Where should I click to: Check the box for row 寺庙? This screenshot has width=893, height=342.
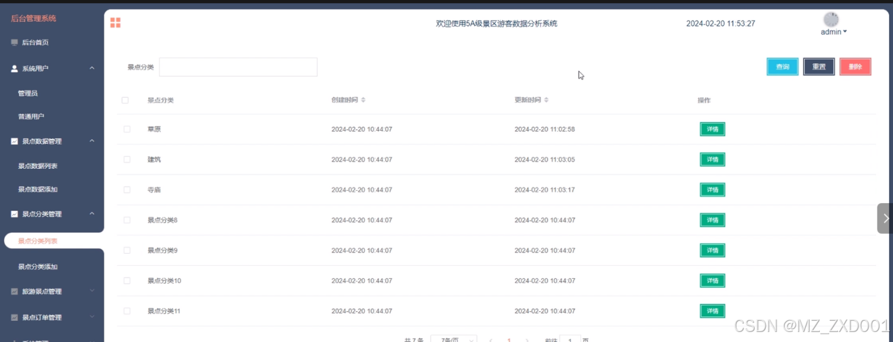(x=127, y=189)
